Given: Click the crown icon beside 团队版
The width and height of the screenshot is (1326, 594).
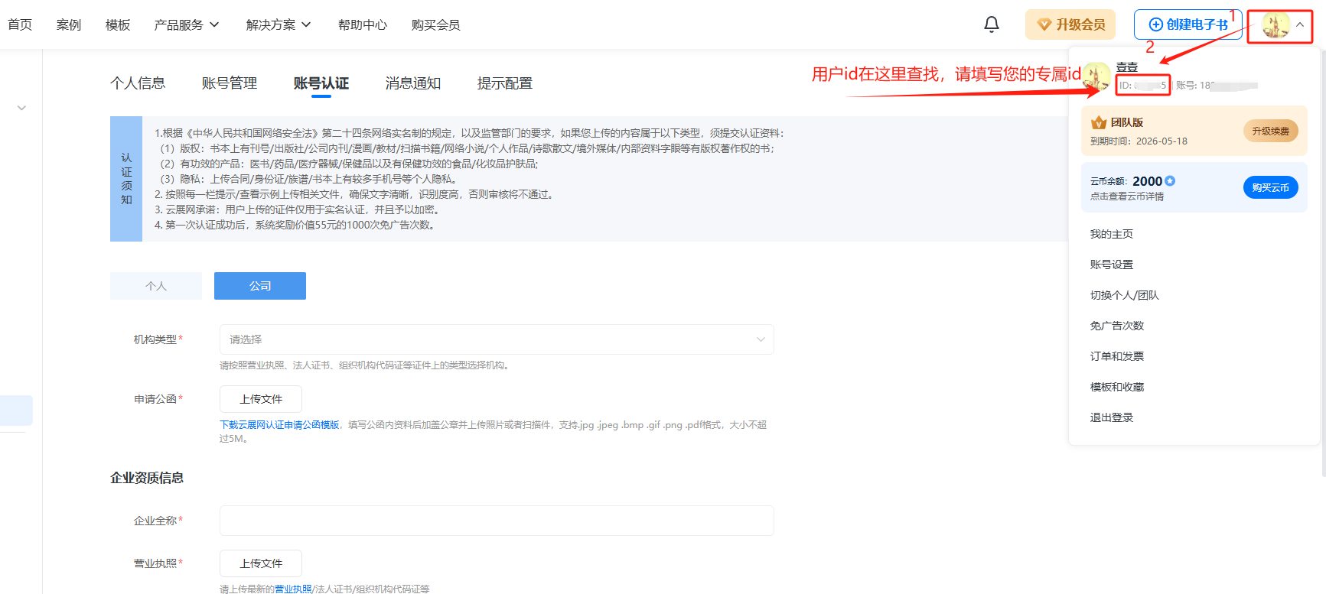Looking at the screenshot, I should pos(1099,122).
